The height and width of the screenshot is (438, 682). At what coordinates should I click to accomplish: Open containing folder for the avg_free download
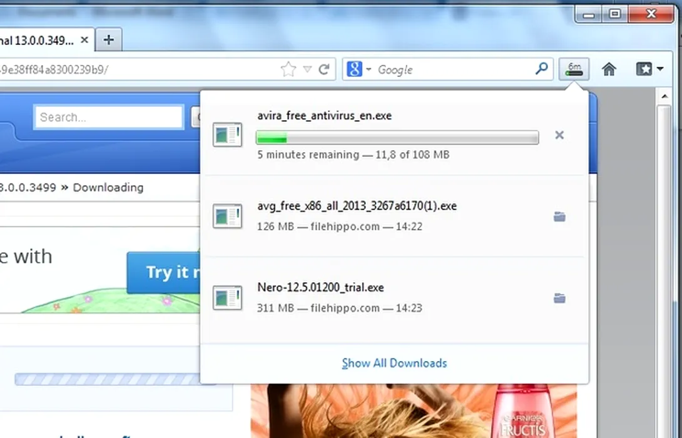(559, 216)
